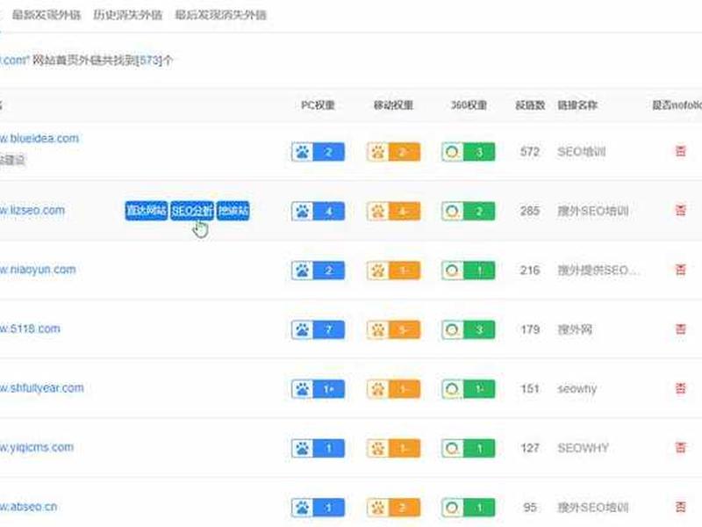Click mobile weight badge in niaoyun.com row

[x=393, y=271]
